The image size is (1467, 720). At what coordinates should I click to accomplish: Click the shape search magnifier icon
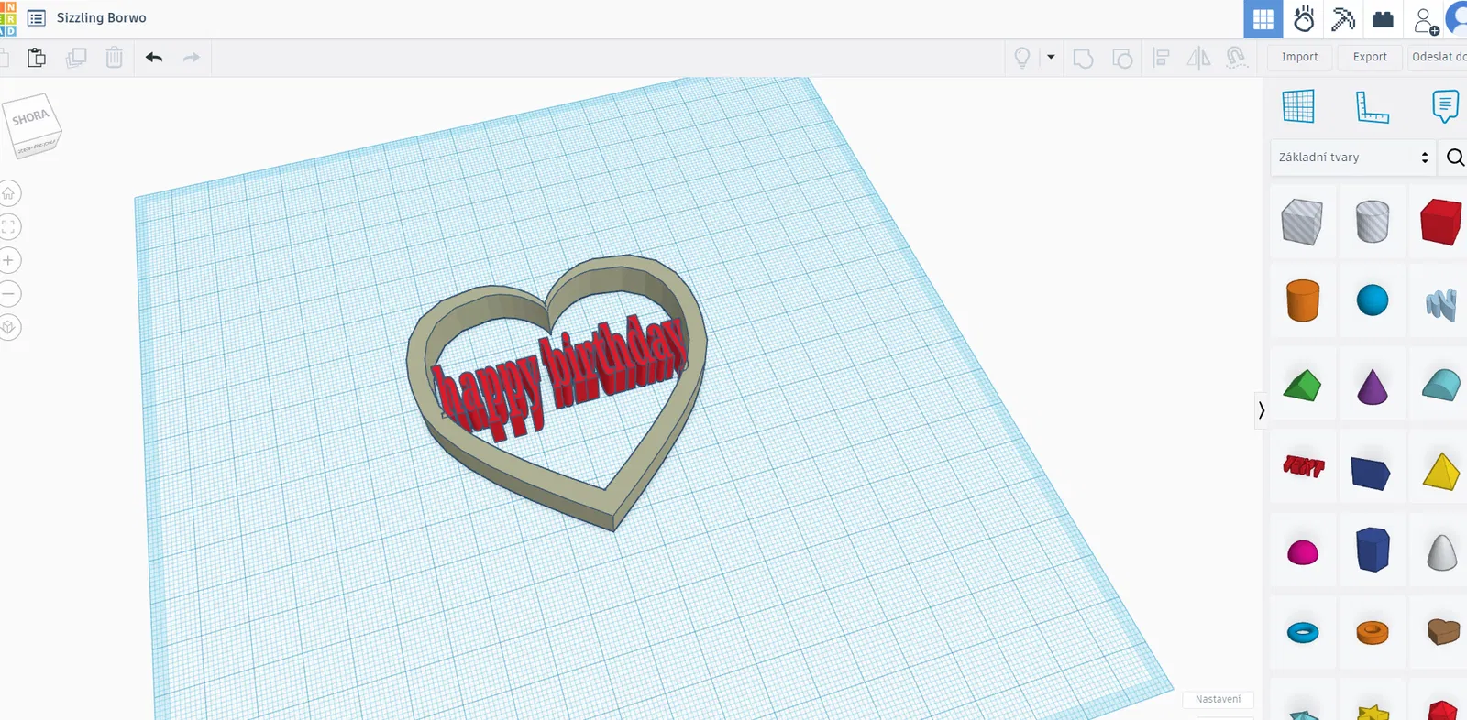(x=1455, y=158)
